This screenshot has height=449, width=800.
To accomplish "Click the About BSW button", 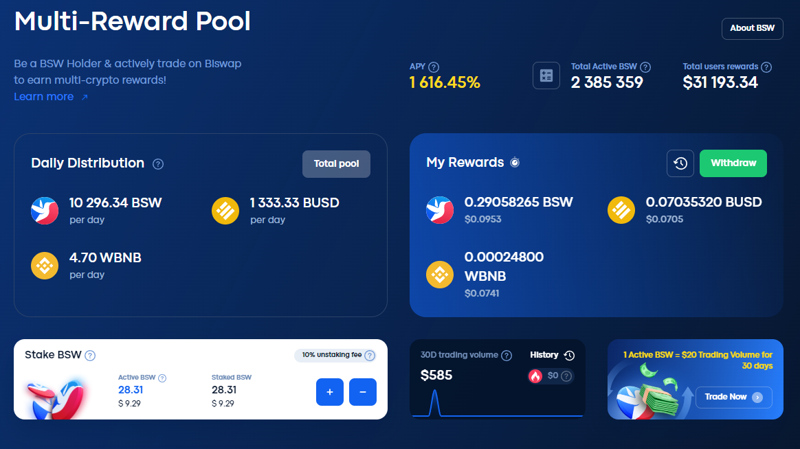I will coord(752,29).
